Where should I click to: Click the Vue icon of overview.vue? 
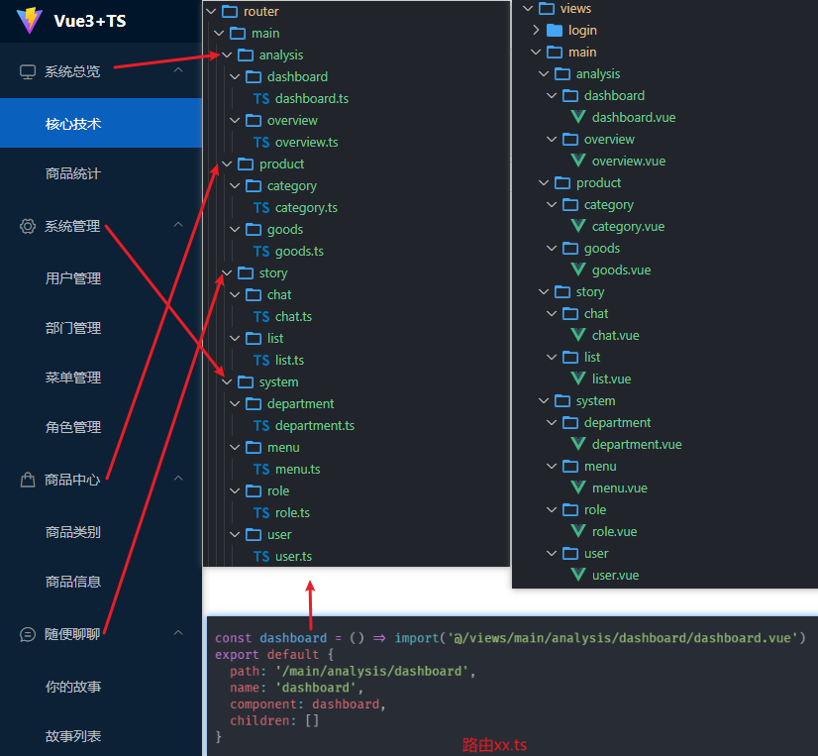click(578, 161)
